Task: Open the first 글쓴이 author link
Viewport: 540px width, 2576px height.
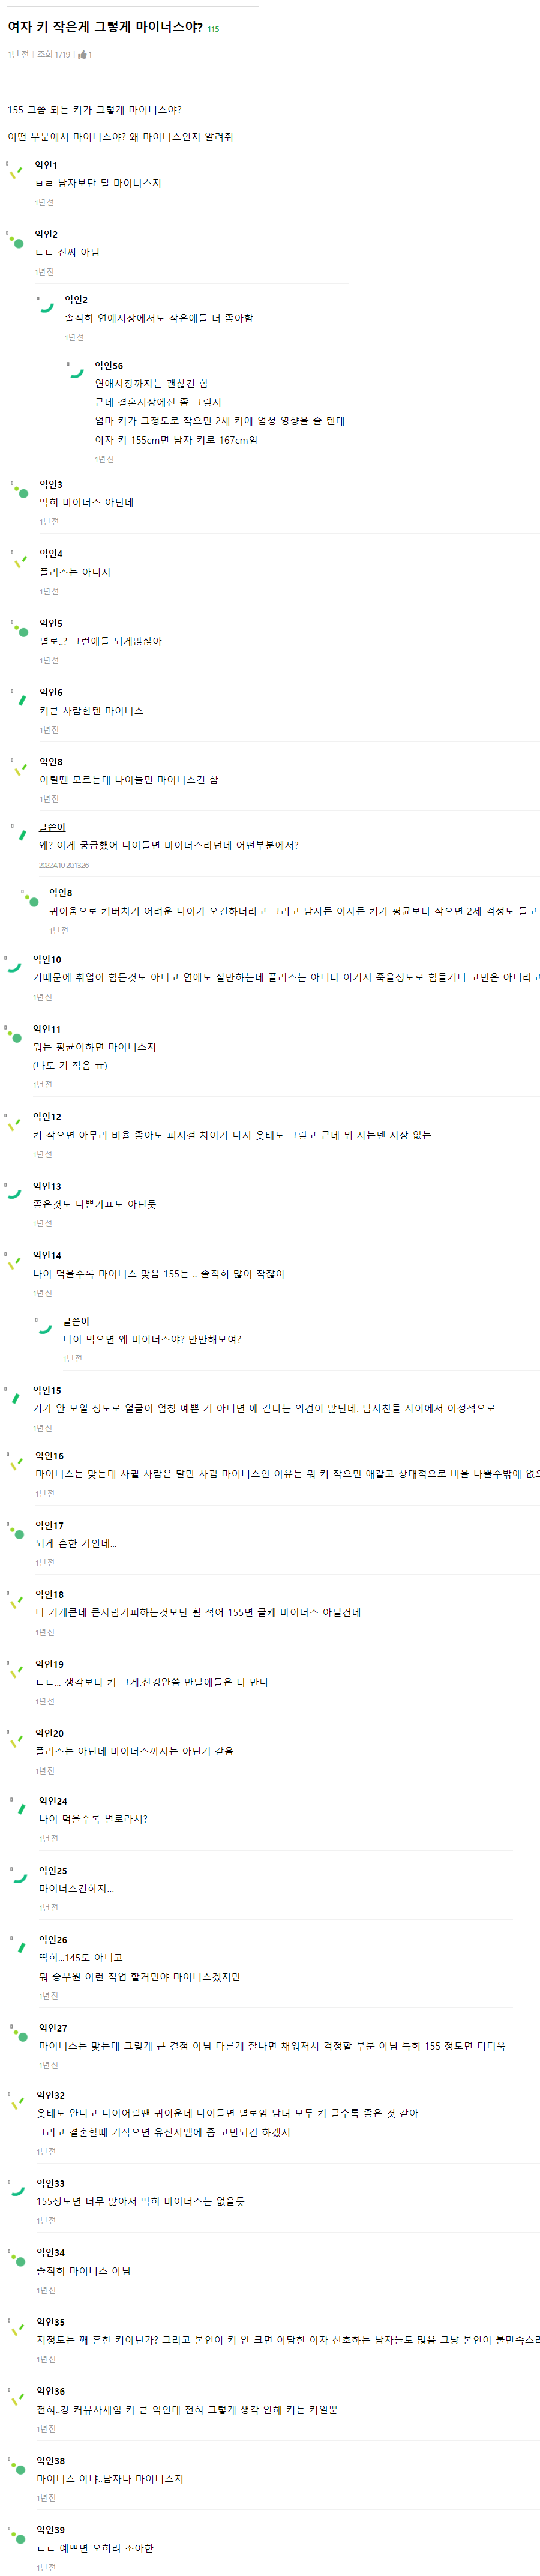Action: 52,827
